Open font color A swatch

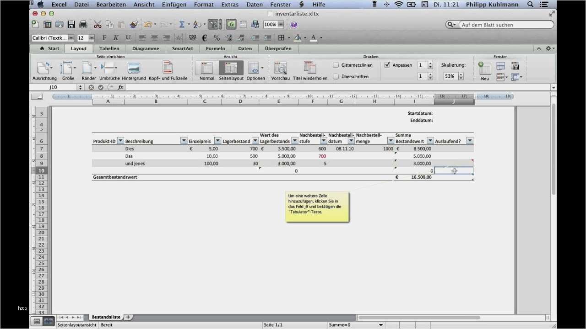314,38
